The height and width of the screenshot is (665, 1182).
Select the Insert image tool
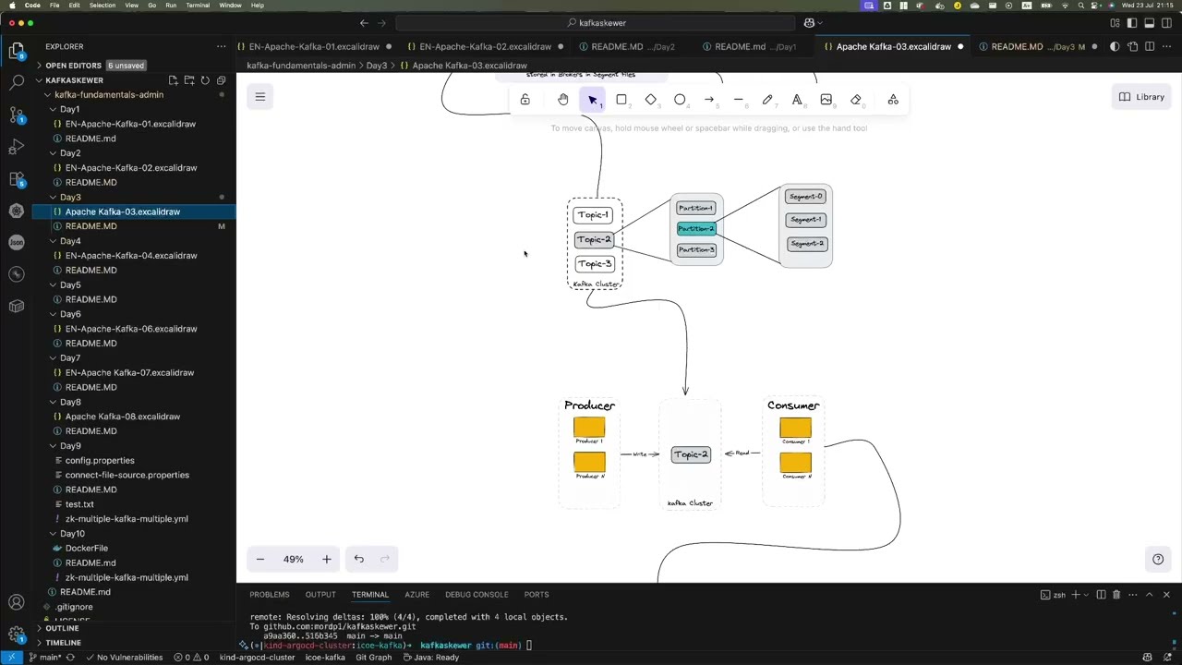[x=826, y=100]
